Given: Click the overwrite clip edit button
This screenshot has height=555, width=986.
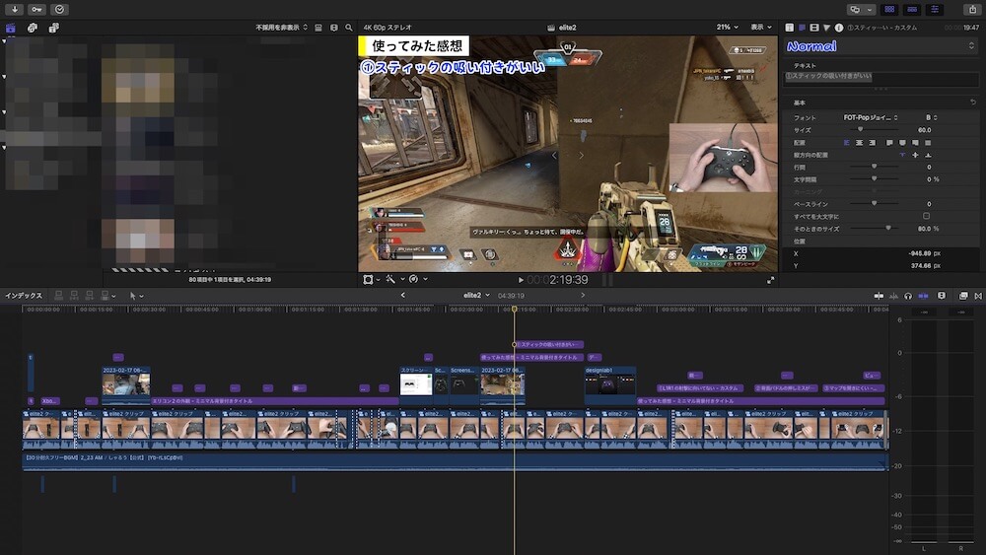Looking at the screenshot, I should (x=107, y=296).
